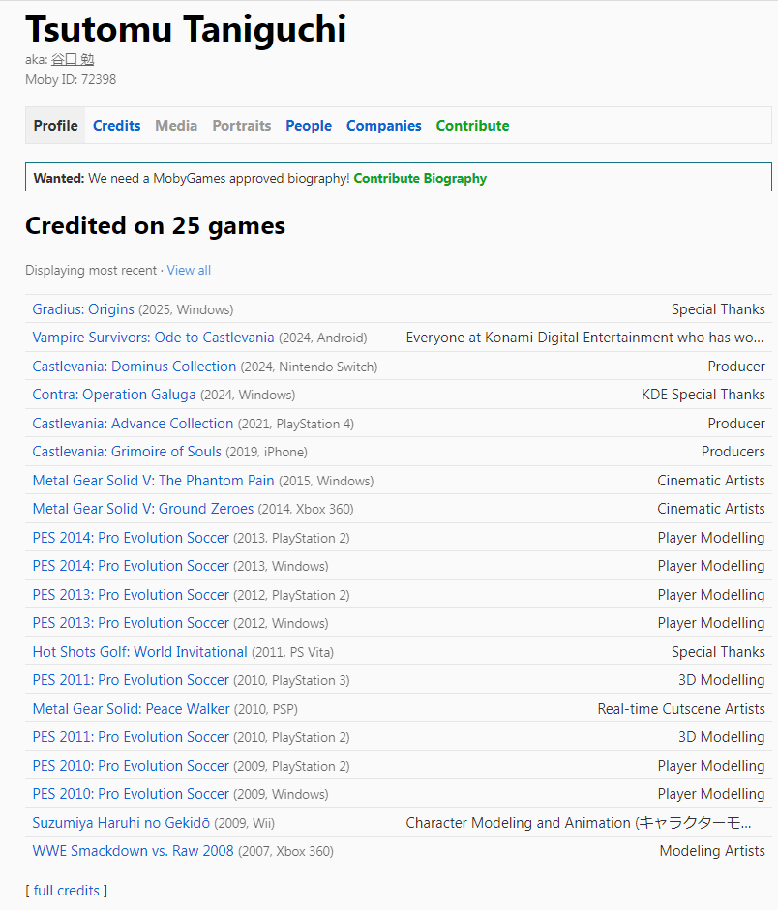778x910 pixels.
Task: Open Metal Gear Solid V: The Phantom Pain
Action: [x=153, y=481]
